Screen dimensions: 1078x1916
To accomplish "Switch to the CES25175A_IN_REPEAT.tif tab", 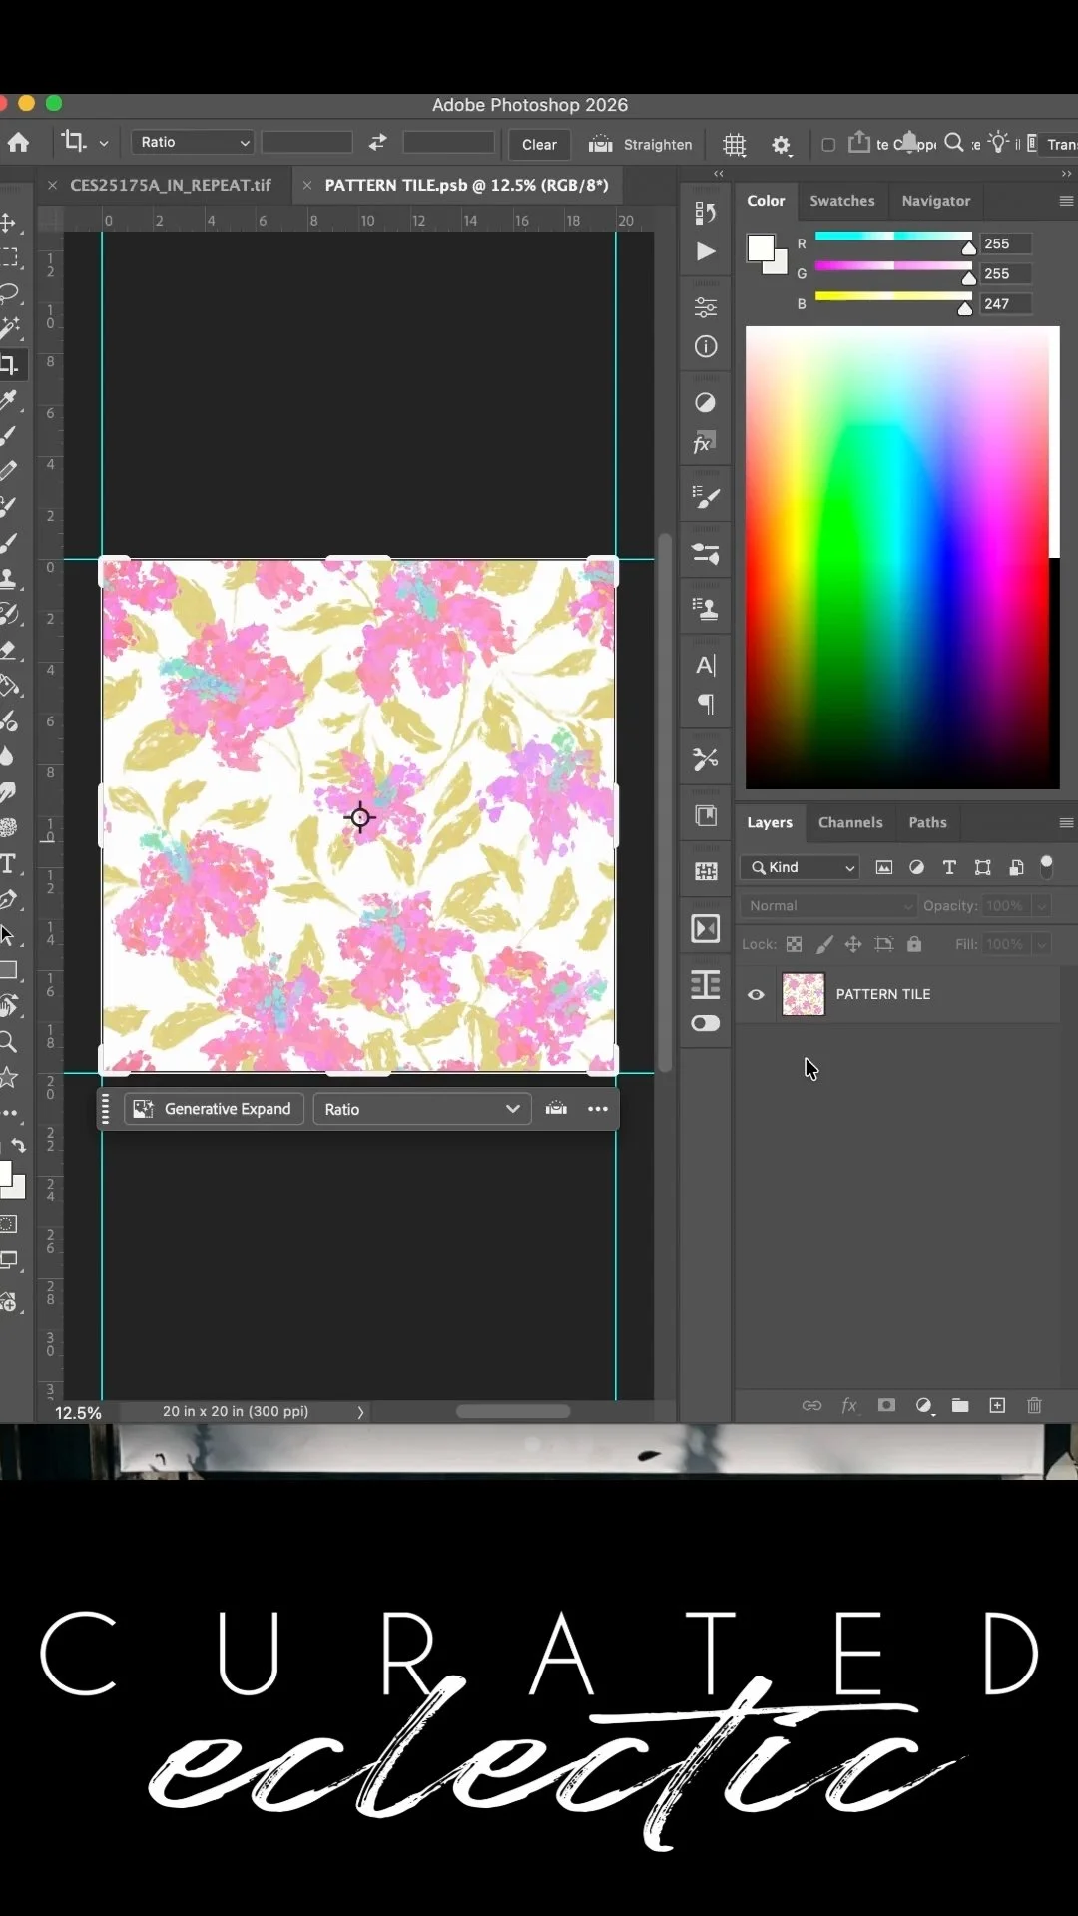I will click(x=171, y=185).
